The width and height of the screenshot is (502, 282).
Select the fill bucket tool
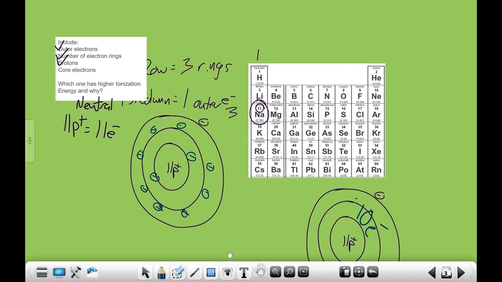(x=227, y=272)
